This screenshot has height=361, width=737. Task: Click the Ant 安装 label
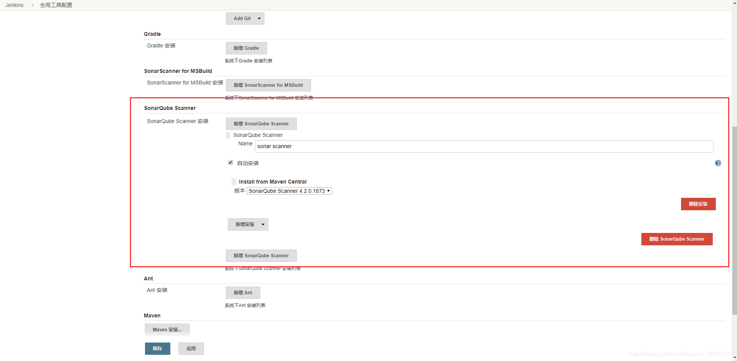click(157, 290)
